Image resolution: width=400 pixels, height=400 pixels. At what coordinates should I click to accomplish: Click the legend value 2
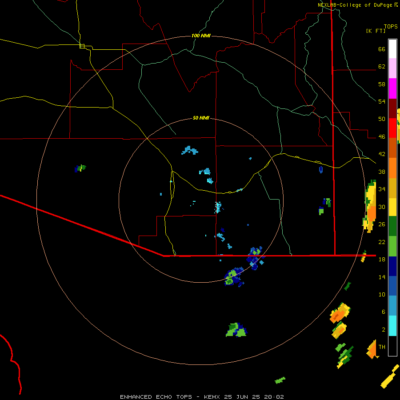[x=384, y=329]
